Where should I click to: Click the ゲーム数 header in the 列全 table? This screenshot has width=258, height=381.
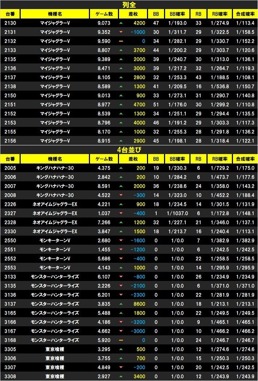[x=104, y=14]
